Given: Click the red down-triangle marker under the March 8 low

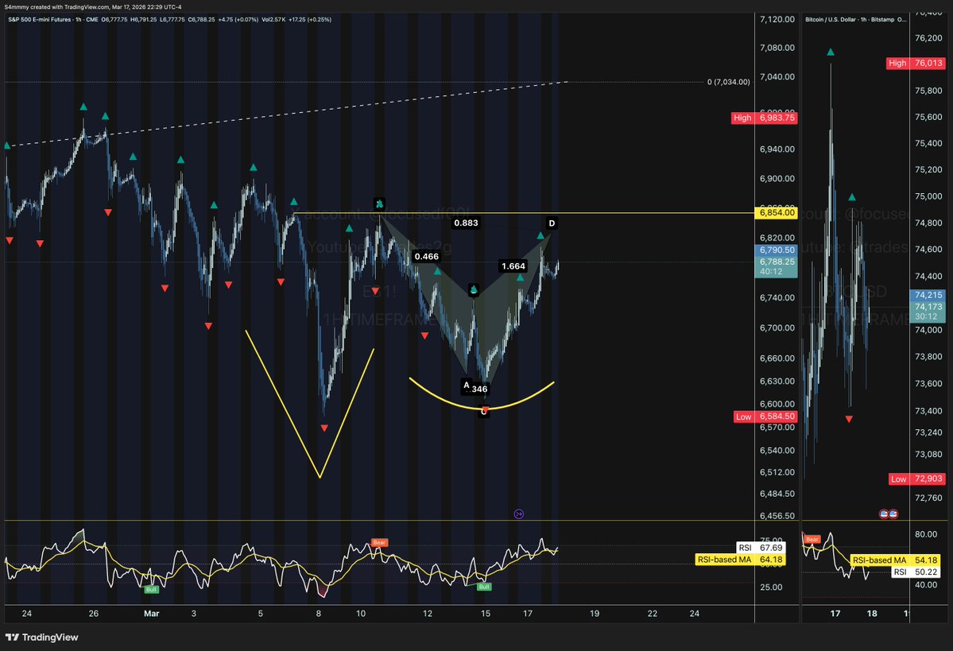Looking at the screenshot, I should coord(324,428).
